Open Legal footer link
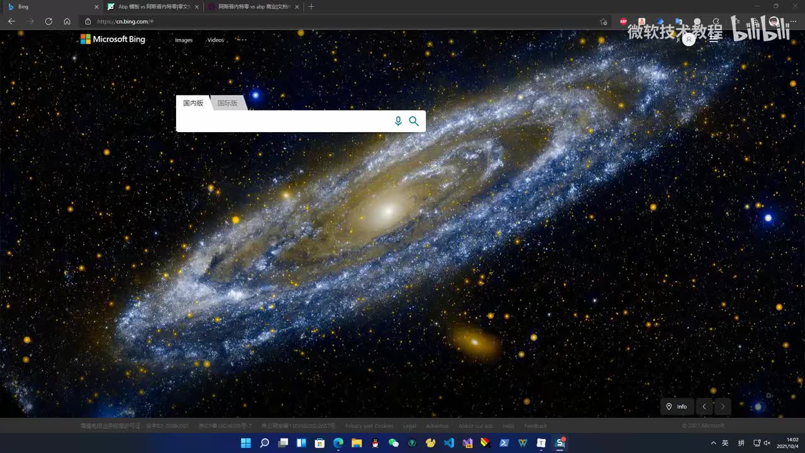805x453 pixels. (409, 426)
